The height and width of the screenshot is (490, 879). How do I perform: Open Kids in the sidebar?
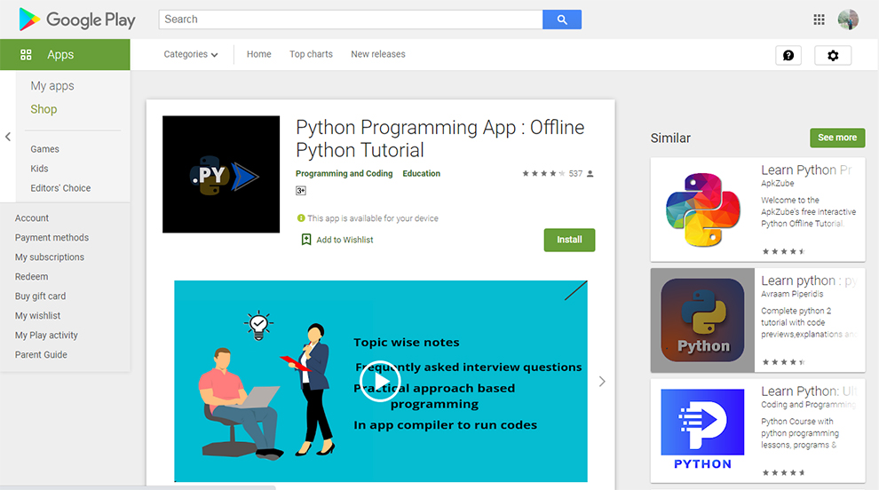point(39,169)
